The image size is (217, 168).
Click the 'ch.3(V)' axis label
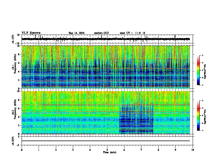13,141
